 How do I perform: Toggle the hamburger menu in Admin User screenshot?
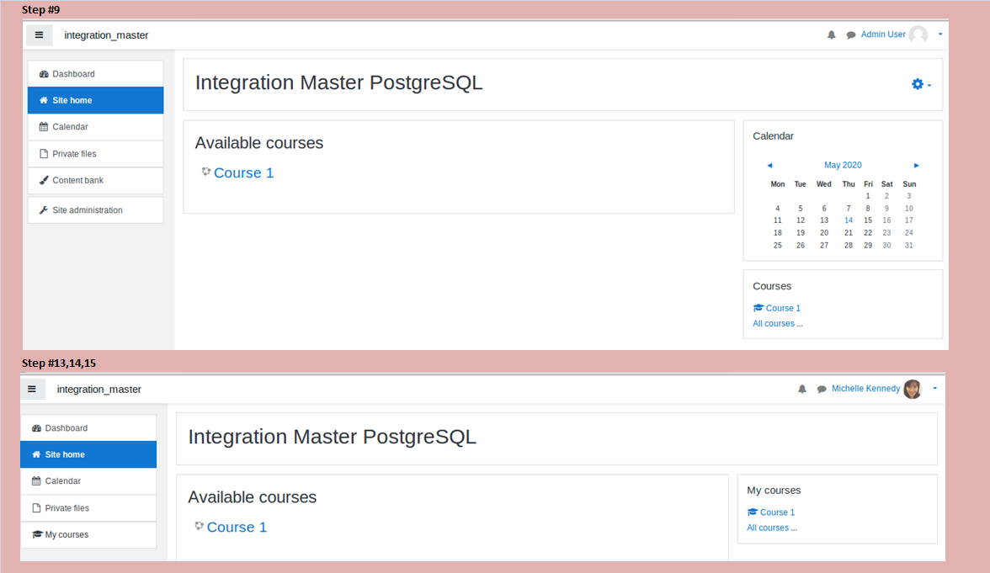point(39,35)
